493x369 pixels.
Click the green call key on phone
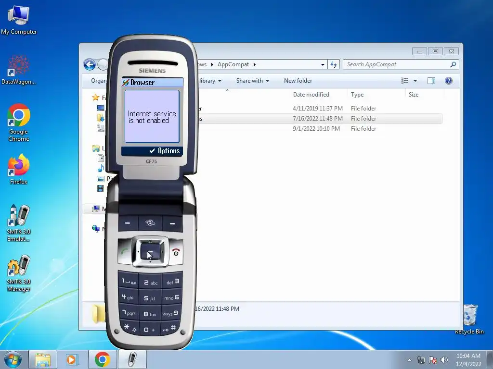click(125, 252)
